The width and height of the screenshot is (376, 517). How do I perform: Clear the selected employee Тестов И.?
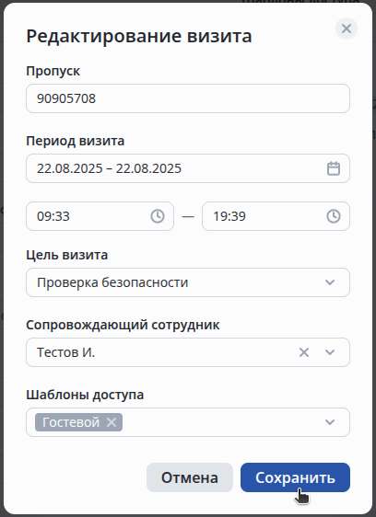(304, 352)
